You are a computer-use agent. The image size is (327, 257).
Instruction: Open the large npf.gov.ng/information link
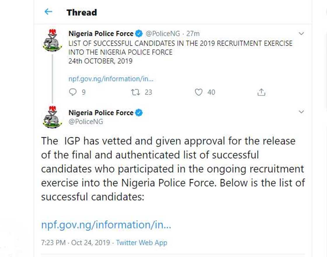click(x=106, y=225)
